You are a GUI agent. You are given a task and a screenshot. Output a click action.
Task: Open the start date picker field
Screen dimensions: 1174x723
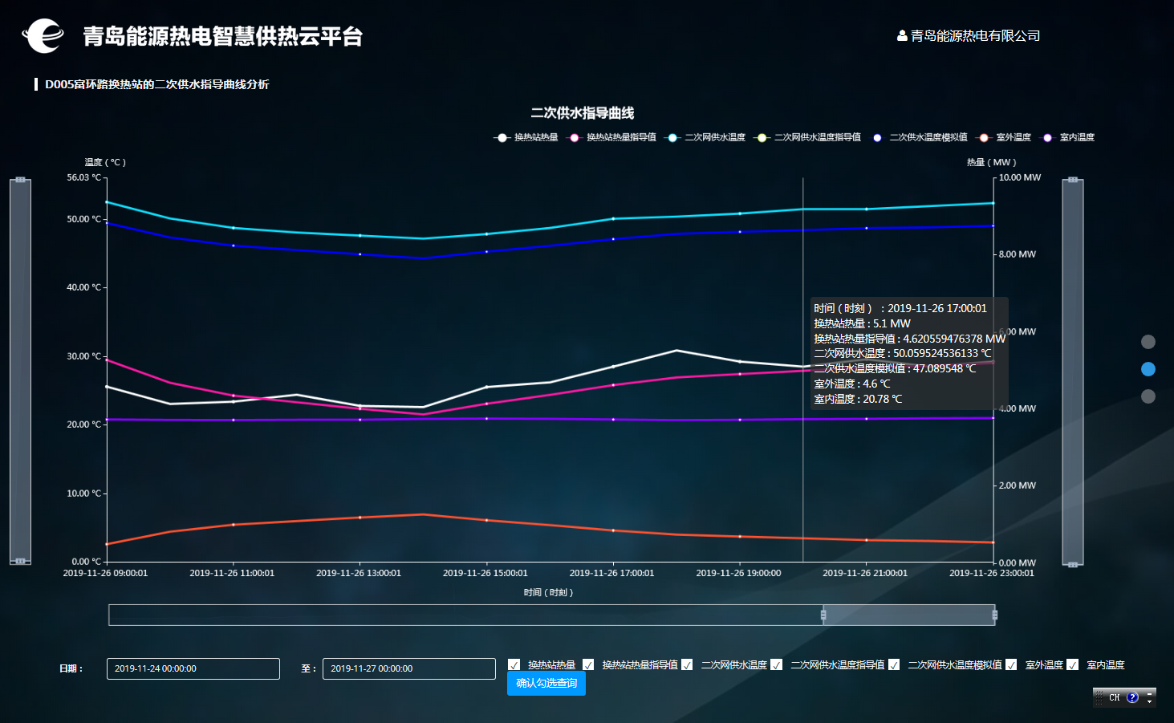click(193, 668)
